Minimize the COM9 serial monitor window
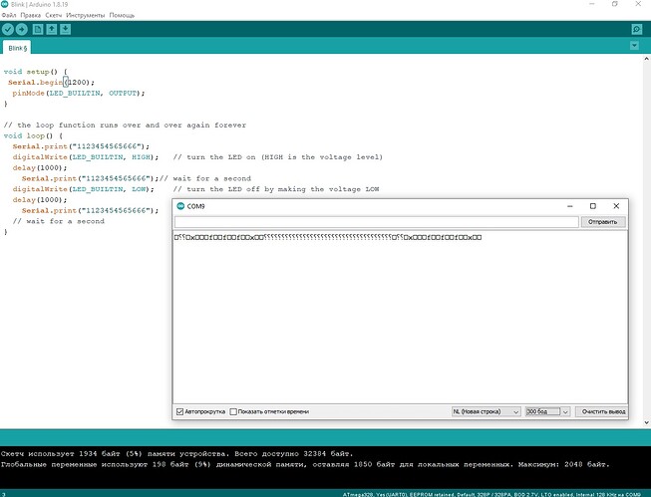 point(570,206)
